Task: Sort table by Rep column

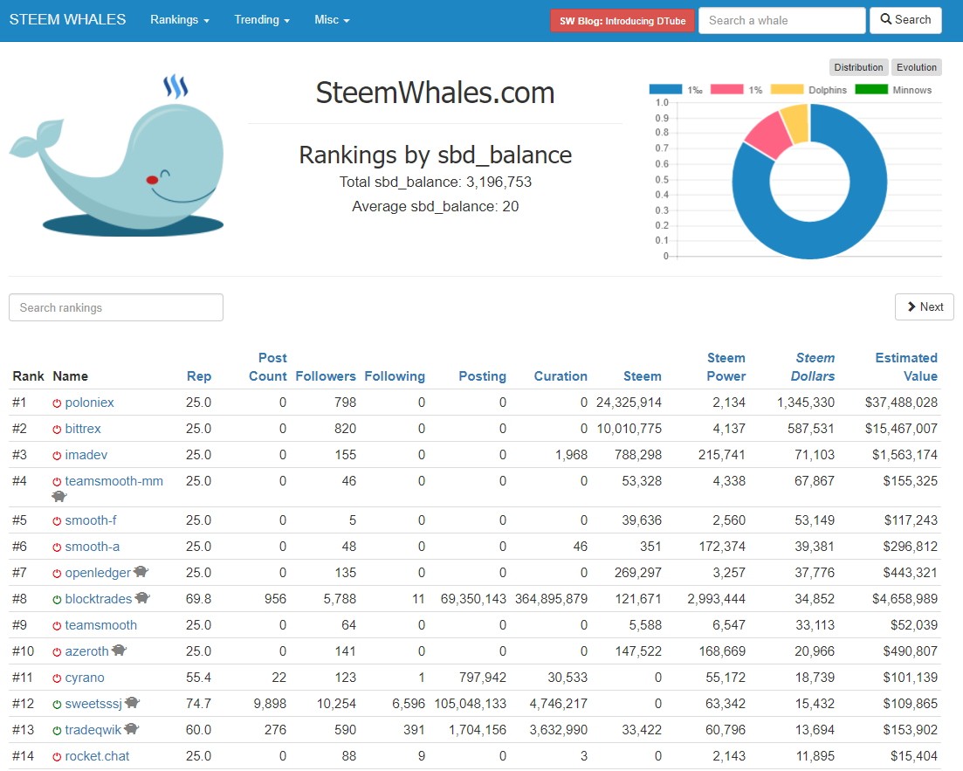Action: pyautogui.click(x=199, y=376)
